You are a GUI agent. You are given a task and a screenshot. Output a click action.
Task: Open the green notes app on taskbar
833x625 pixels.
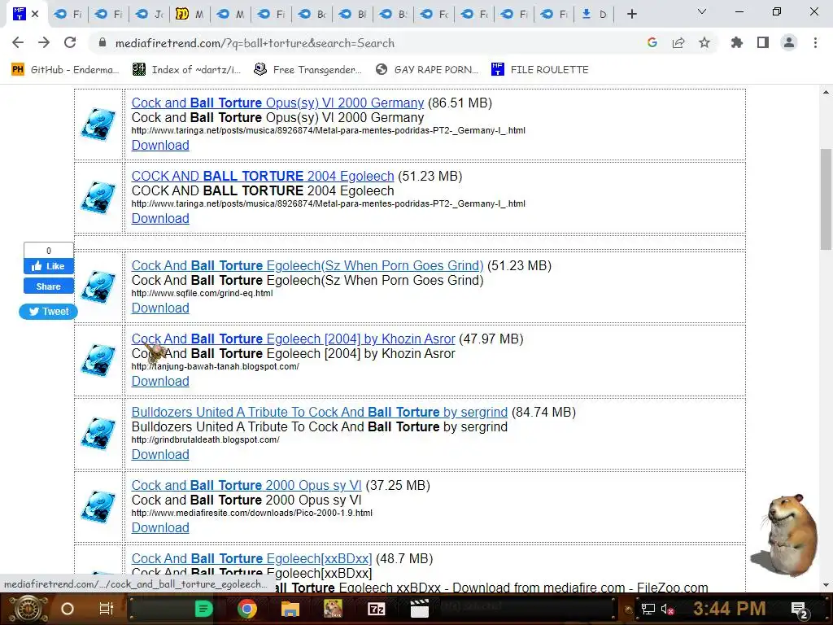(203, 609)
